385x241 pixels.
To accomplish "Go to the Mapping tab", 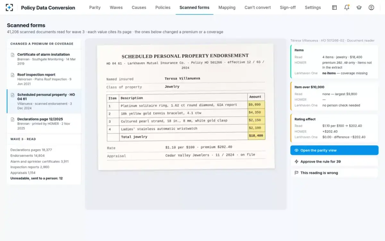I will pos(227,7).
